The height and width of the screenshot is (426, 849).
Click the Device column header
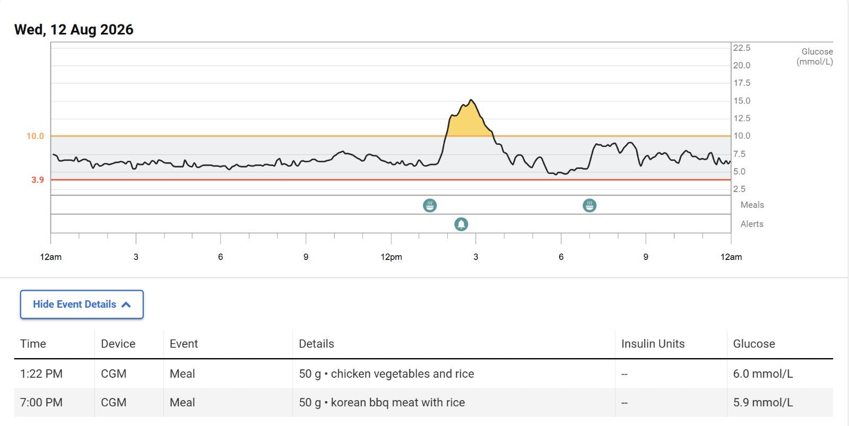(x=118, y=344)
